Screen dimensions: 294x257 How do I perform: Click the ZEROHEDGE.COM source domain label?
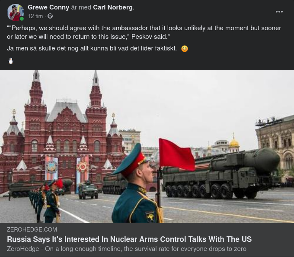tap(32, 229)
